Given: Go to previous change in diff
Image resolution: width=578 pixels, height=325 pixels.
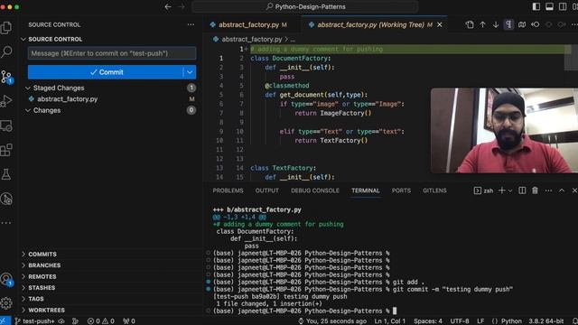Looking at the screenshot, I should click(482, 24).
